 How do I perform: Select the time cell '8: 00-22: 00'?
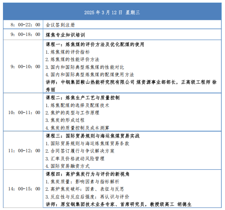[23, 24]
